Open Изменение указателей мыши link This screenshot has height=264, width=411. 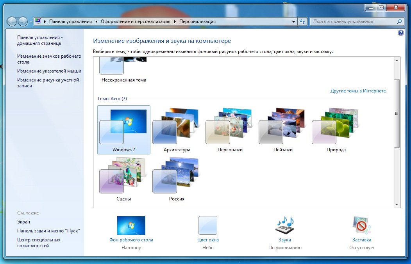click(49, 71)
